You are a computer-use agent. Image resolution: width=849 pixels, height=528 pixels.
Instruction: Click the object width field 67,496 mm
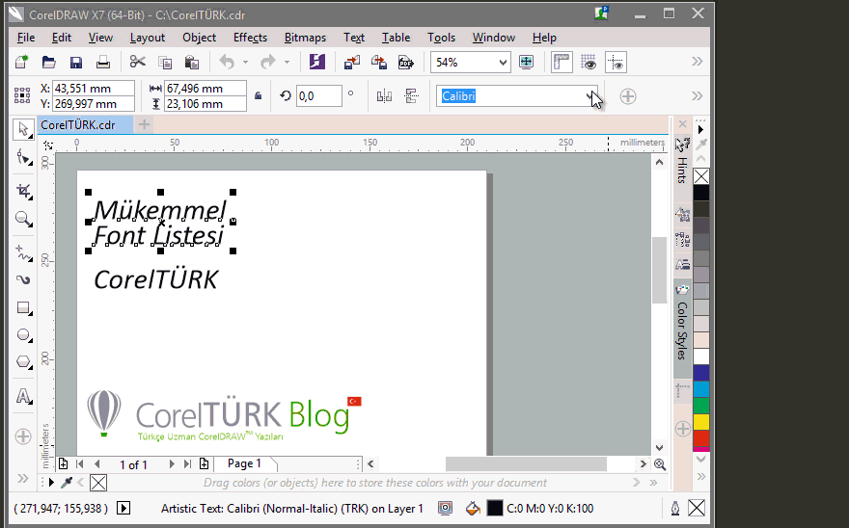pyautogui.click(x=205, y=89)
